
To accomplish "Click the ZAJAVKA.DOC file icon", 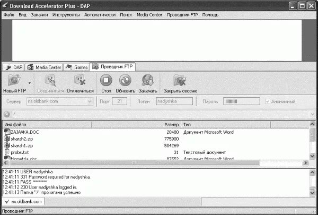I will 7,132.
